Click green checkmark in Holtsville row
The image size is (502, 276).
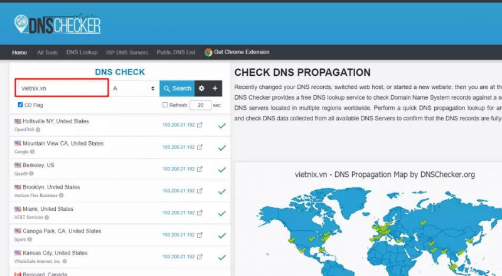(x=222, y=126)
